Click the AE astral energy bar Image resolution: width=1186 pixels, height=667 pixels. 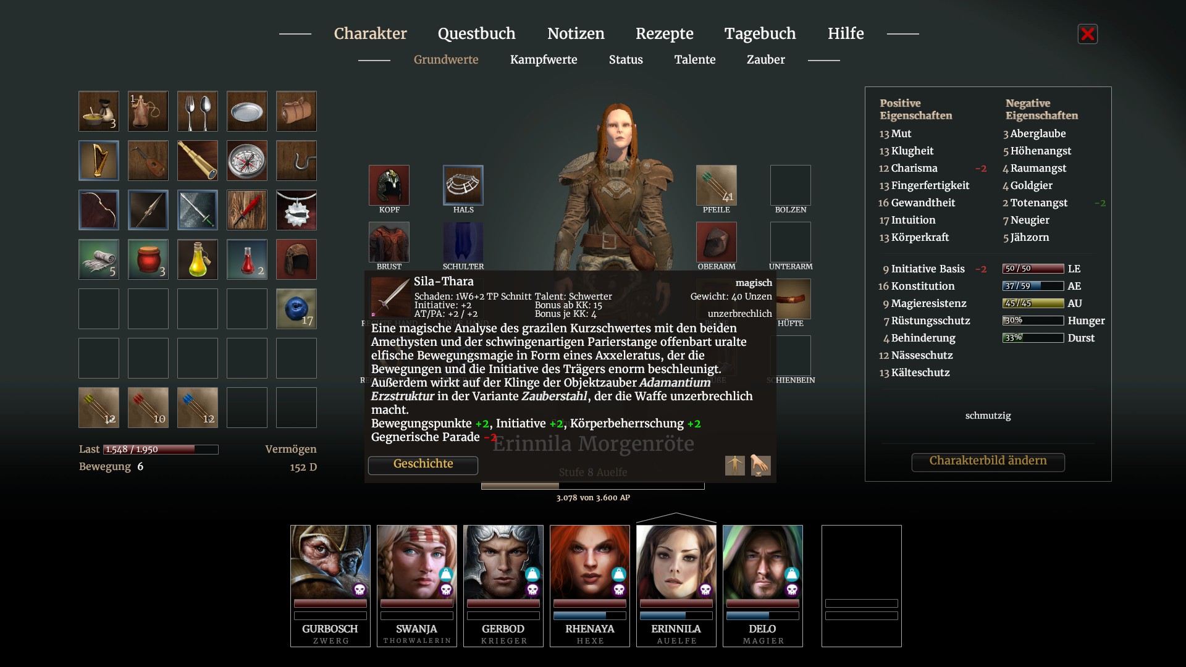tap(1033, 286)
